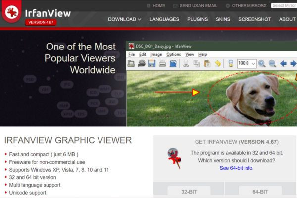Click the HOME link
The height and width of the screenshot is (198, 297).
(159, 6)
